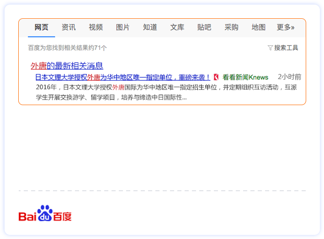Image resolution: width=324 pixels, height=239 pixels.
Task: Click the funnel filter icon
Action: click(270, 48)
